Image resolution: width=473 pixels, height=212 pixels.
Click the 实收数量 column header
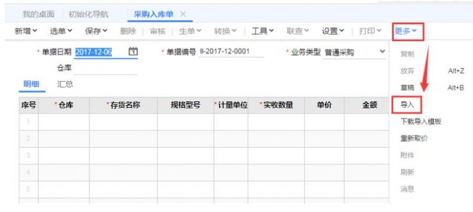point(276,105)
